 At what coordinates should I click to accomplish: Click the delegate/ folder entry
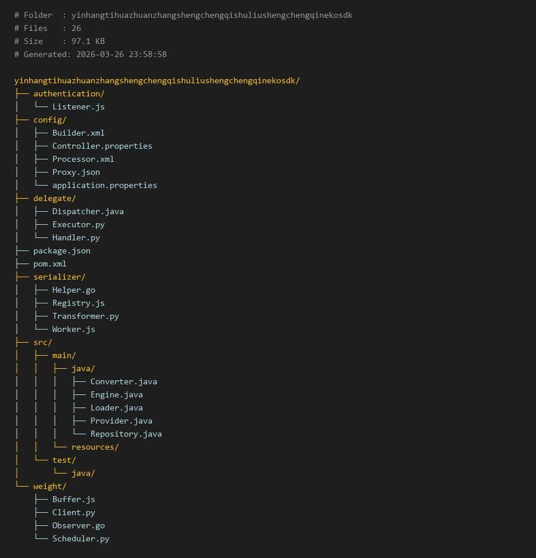[54, 198]
